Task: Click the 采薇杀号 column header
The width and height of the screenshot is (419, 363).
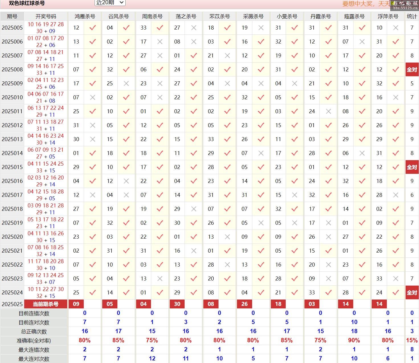Action: point(253,16)
